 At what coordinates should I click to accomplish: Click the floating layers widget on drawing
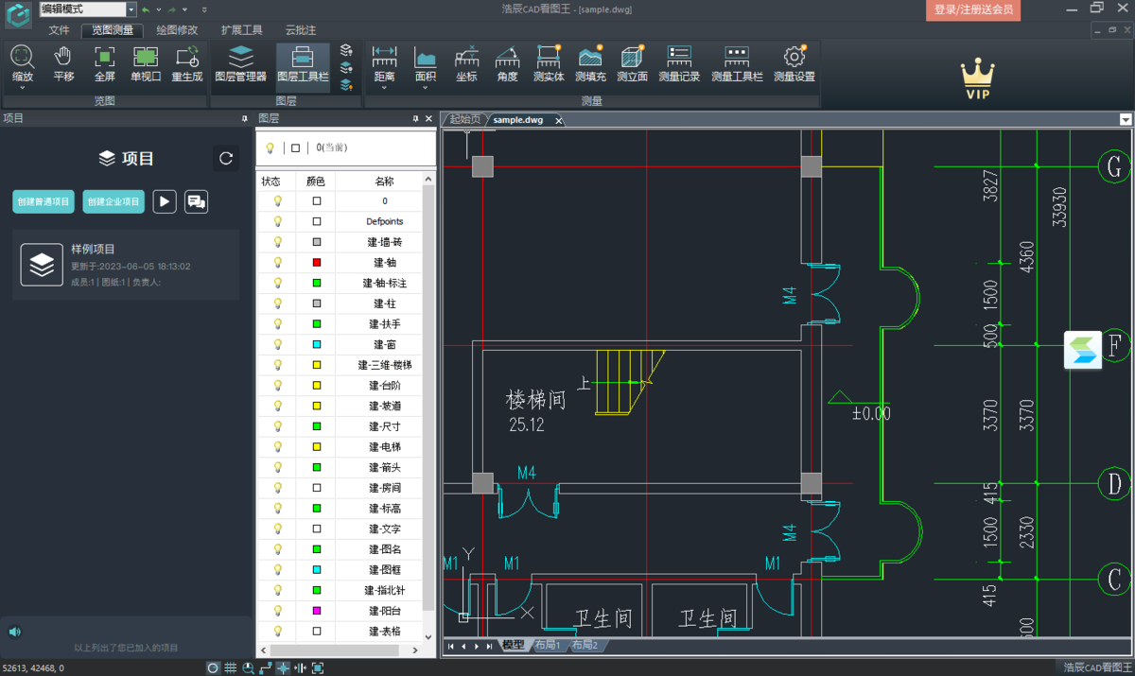click(x=1083, y=350)
